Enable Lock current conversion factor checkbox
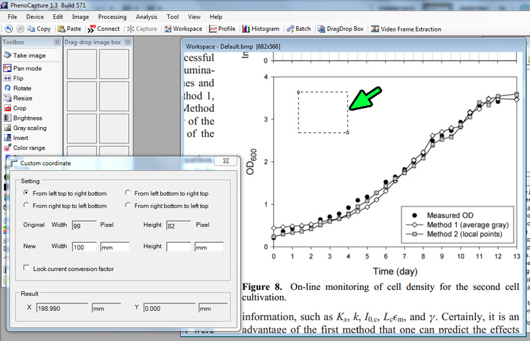 click(26, 268)
